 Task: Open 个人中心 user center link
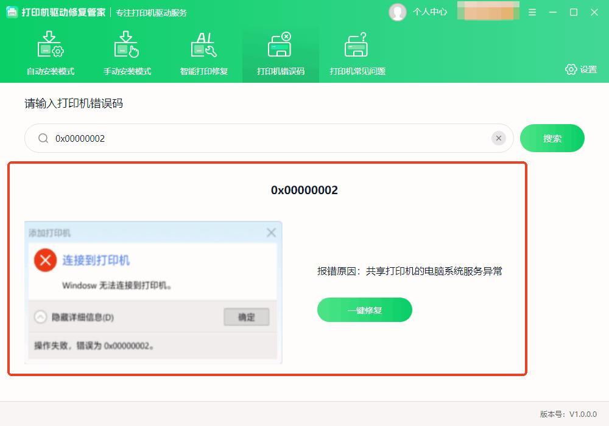[x=430, y=12]
